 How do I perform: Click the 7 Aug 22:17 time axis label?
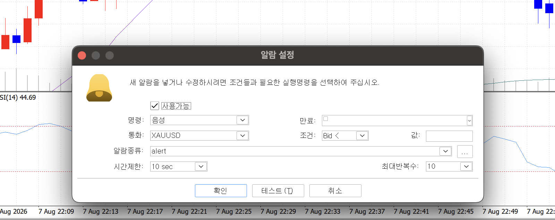tap(145, 211)
